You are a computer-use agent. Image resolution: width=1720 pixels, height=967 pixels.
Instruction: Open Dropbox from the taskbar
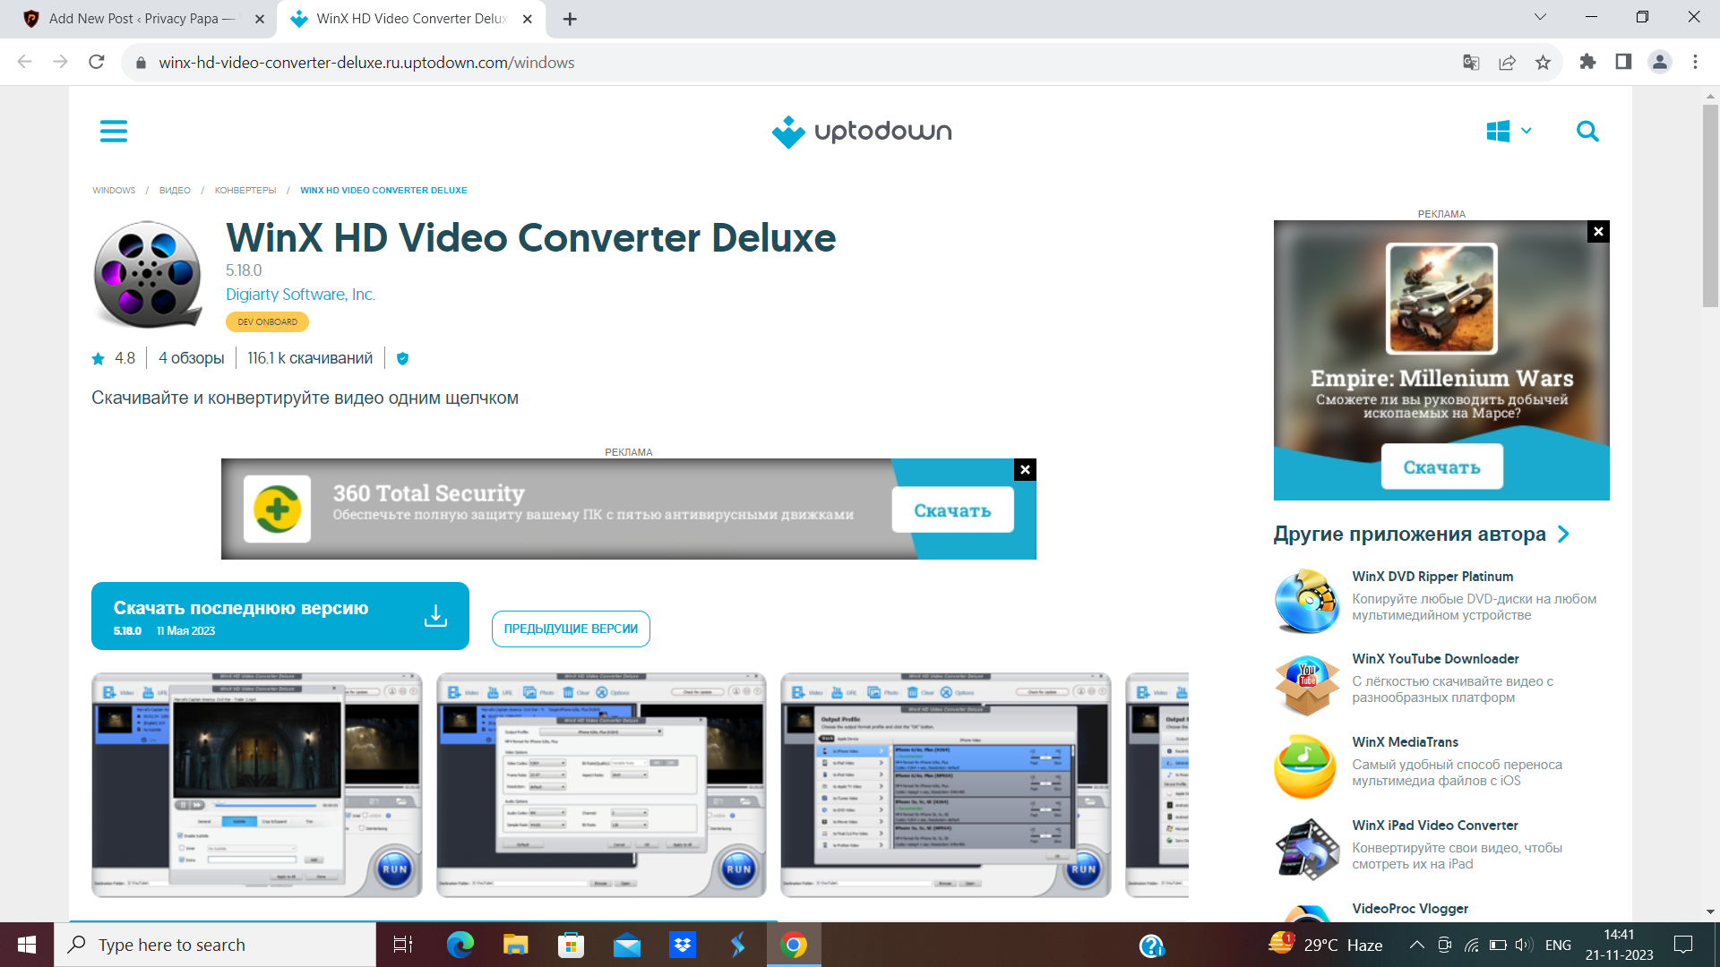683,945
